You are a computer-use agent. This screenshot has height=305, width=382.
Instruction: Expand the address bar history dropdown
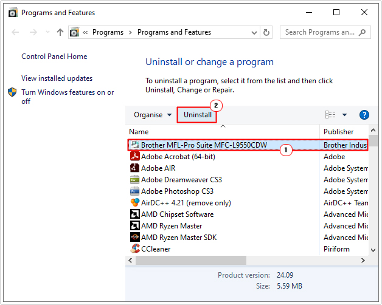254,32
